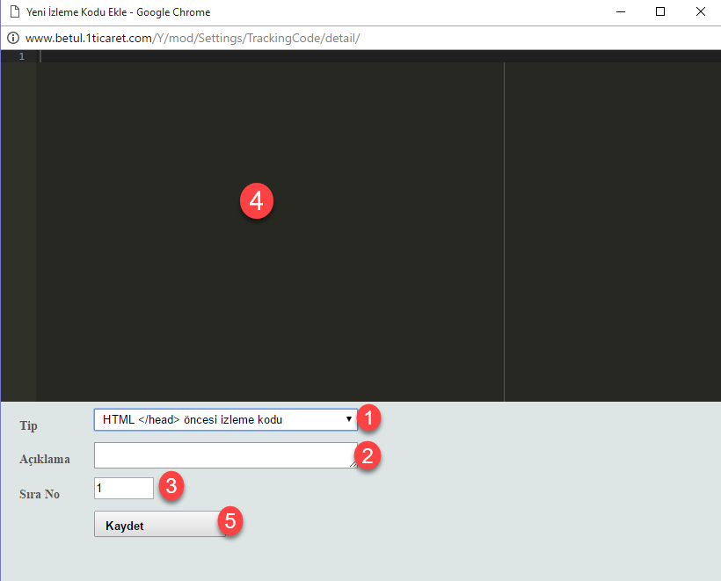
Task: Click the page URL in the address bar
Action: pyautogui.click(x=193, y=39)
